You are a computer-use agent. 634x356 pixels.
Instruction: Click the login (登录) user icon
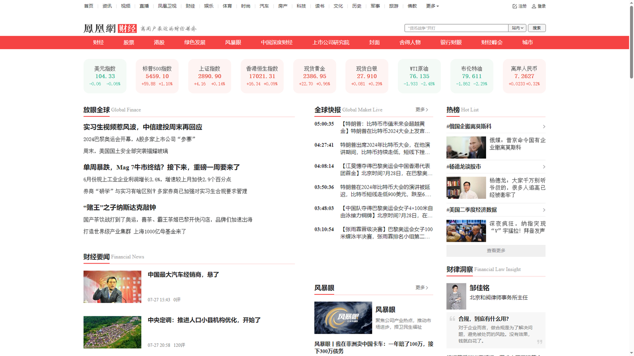coord(534,6)
